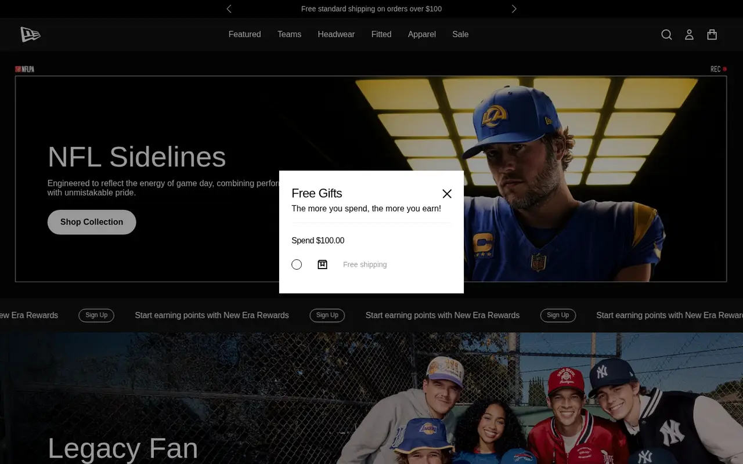Open the Teams menu

pyautogui.click(x=289, y=34)
